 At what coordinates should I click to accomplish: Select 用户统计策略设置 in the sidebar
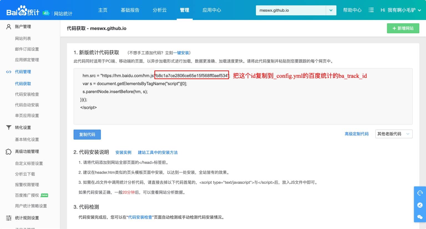[x=31, y=206]
